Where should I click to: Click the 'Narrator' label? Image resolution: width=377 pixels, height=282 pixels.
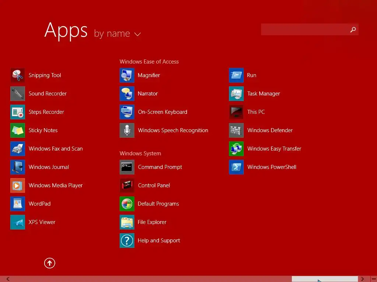[x=148, y=94]
